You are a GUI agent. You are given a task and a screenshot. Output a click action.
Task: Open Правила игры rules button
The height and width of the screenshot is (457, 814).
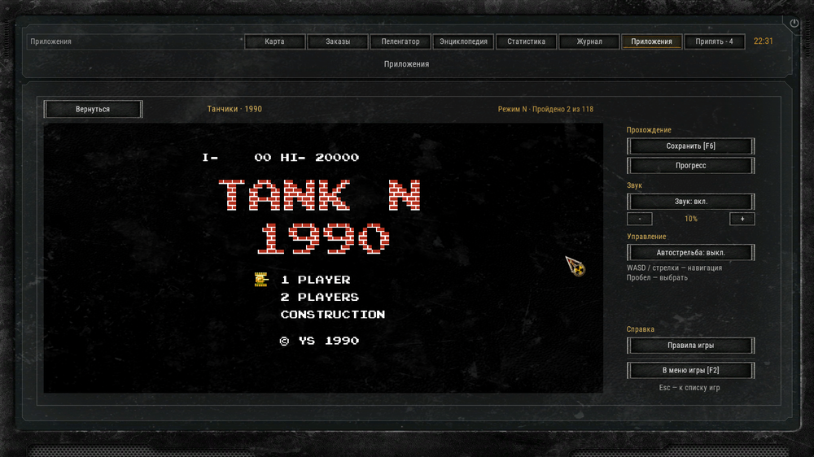(x=690, y=346)
